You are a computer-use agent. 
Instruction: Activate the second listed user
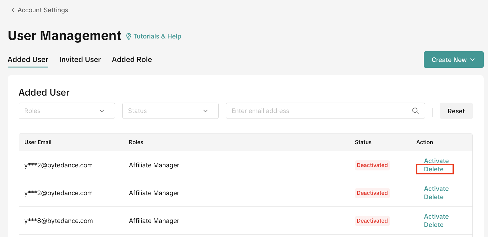coord(436,189)
